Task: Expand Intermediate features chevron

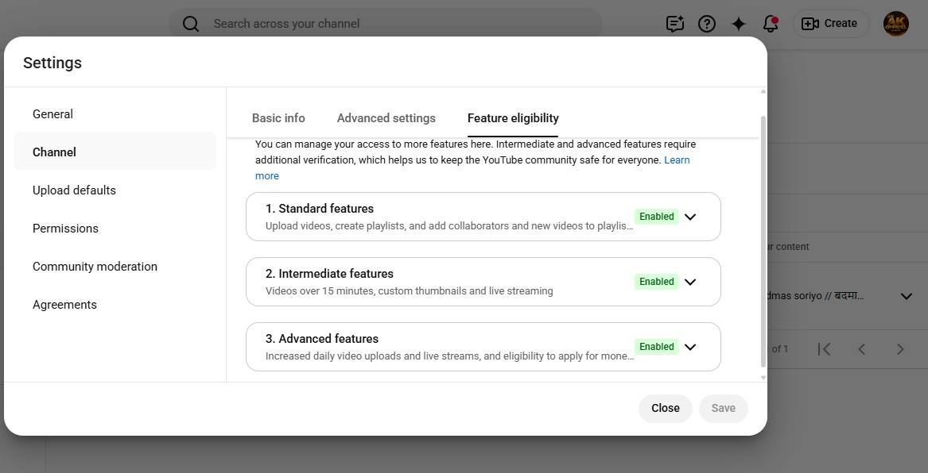Action: (x=689, y=282)
